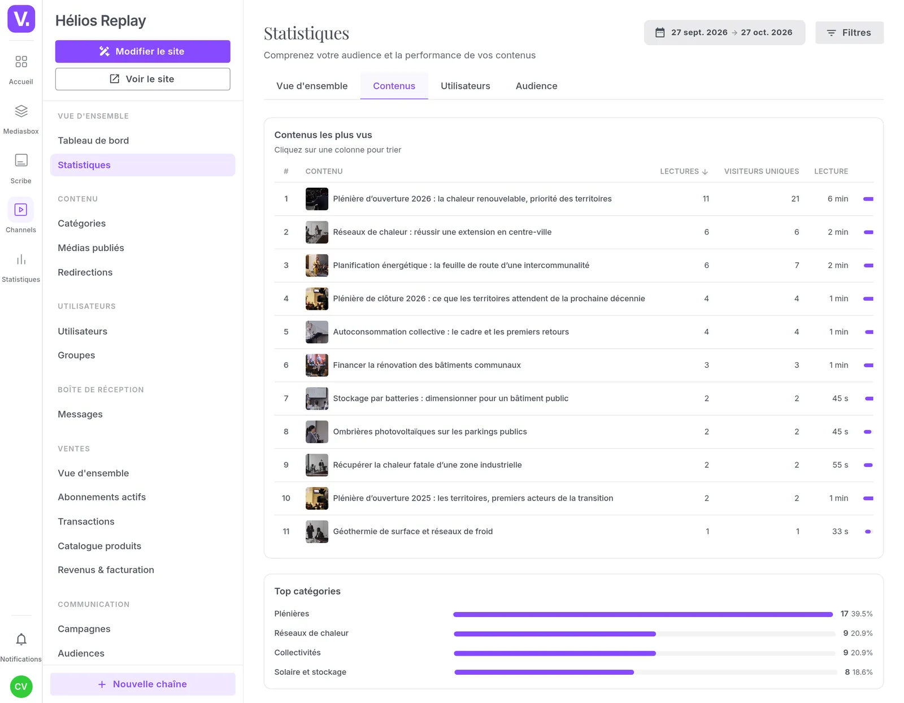
Task: Click Voir le site button
Action: 142,79
